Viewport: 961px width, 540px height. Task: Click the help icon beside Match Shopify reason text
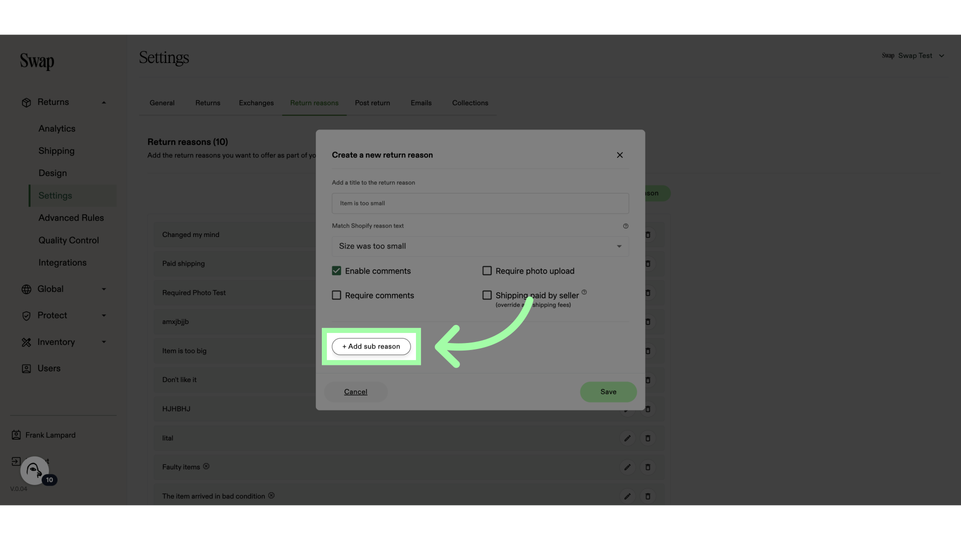pos(626,226)
